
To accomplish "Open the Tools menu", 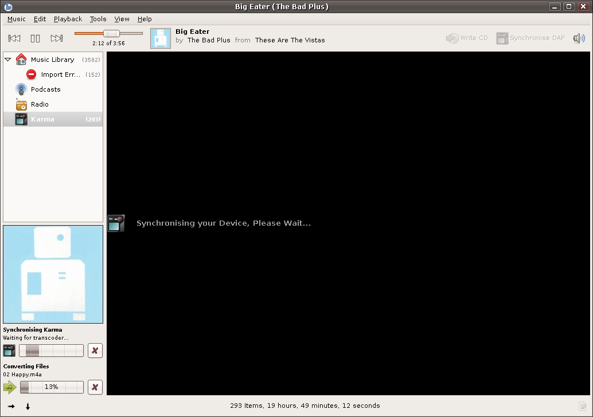I will 98,19.
